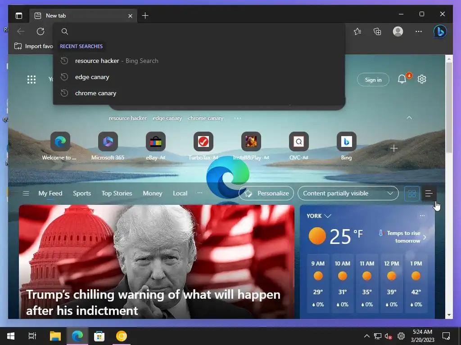Switch to My Feed tab
Screen dimensions: 461x345
point(50,193)
